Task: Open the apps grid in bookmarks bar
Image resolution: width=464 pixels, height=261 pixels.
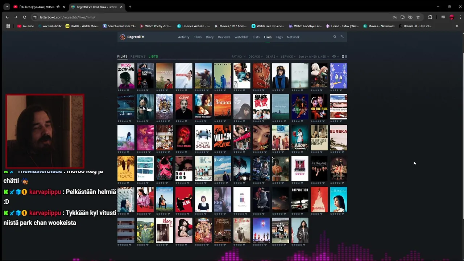Action: tap(8, 26)
